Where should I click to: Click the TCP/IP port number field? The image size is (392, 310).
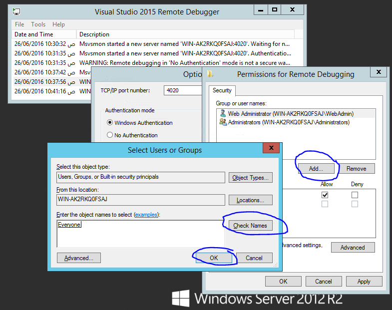[x=183, y=90]
